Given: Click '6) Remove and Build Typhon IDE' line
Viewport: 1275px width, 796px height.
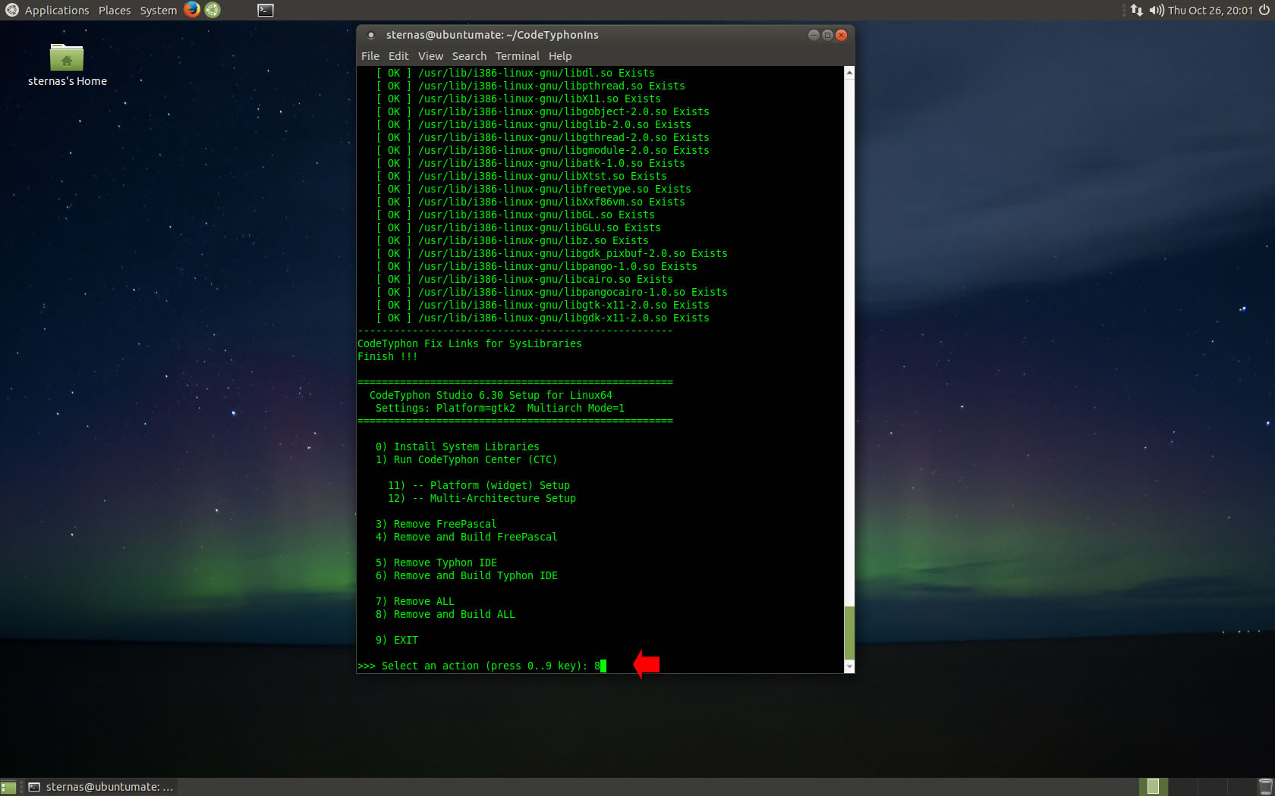Looking at the screenshot, I should [467, 575].
